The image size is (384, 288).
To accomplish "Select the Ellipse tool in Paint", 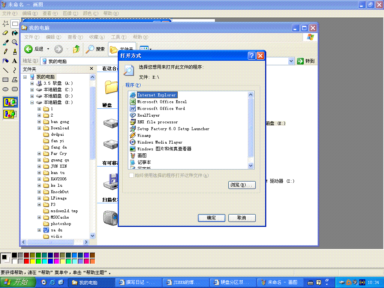I will coord(5,89).
